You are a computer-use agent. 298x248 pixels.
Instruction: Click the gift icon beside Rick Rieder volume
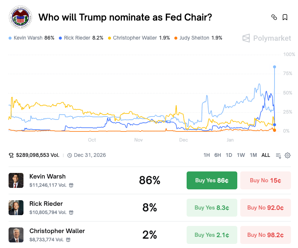[x=71, y=212]
